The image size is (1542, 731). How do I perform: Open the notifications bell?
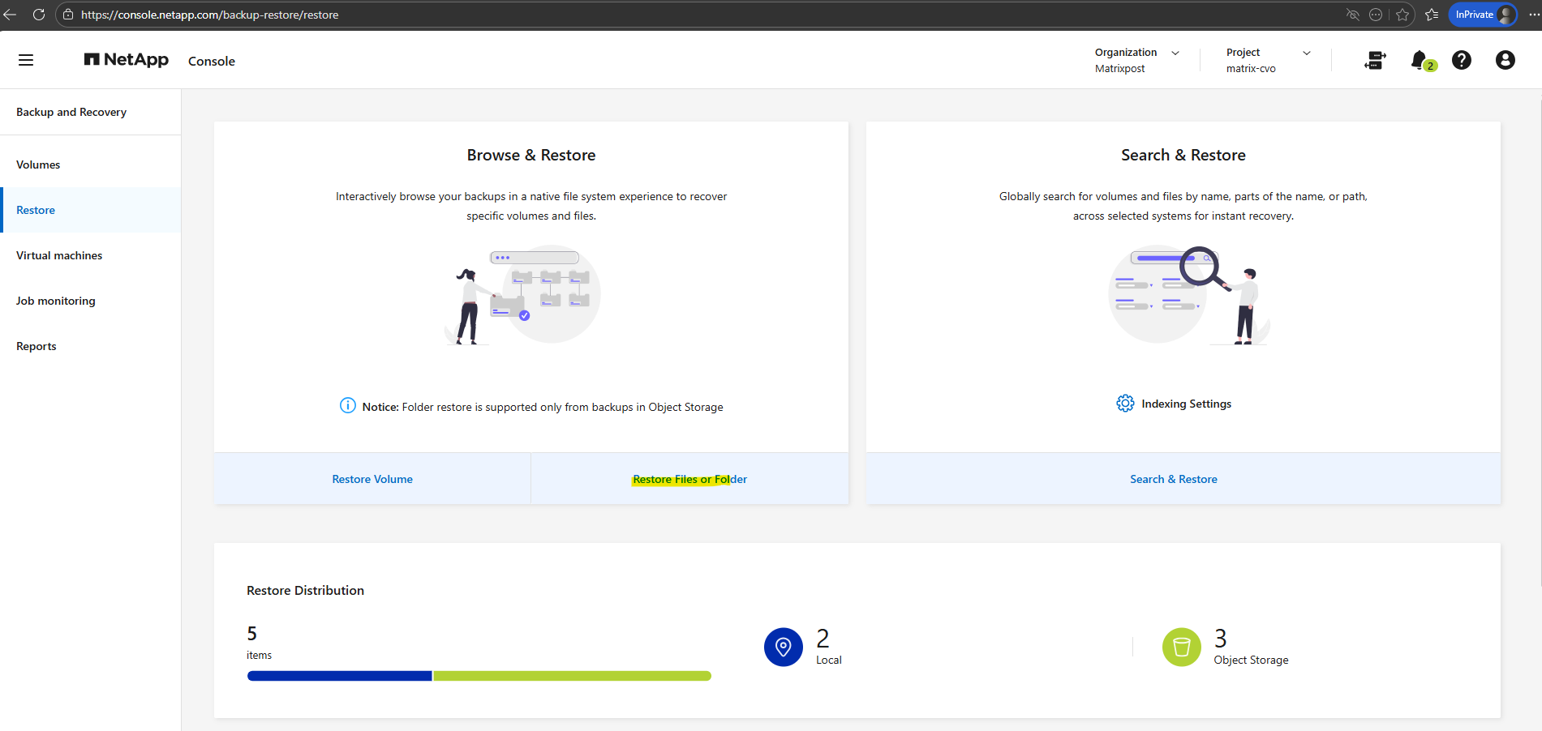click(x=1420, y=60)
